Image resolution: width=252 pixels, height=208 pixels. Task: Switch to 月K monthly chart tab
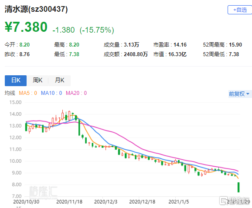tap(59, 81)
